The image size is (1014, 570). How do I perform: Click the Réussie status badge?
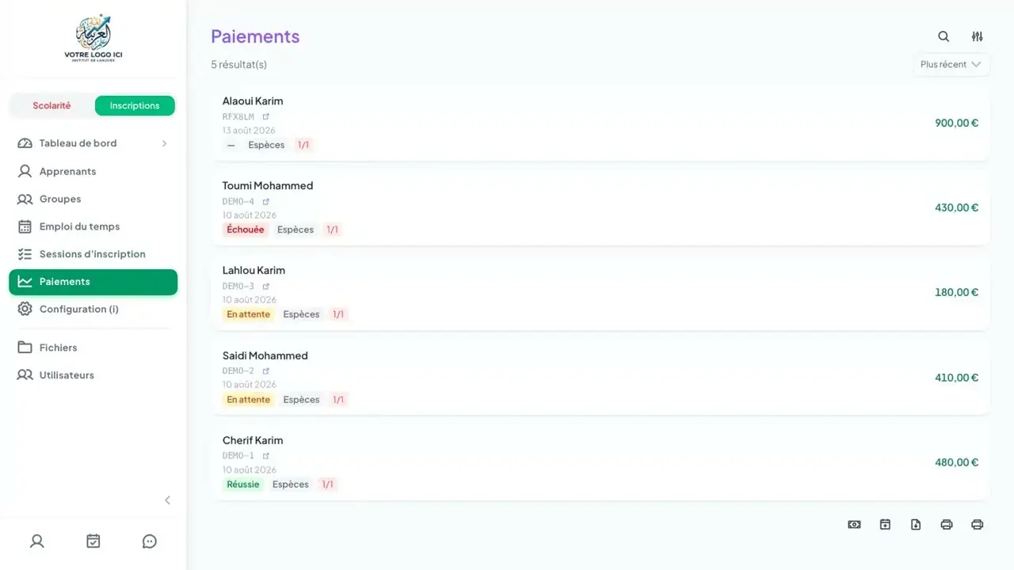243,484
